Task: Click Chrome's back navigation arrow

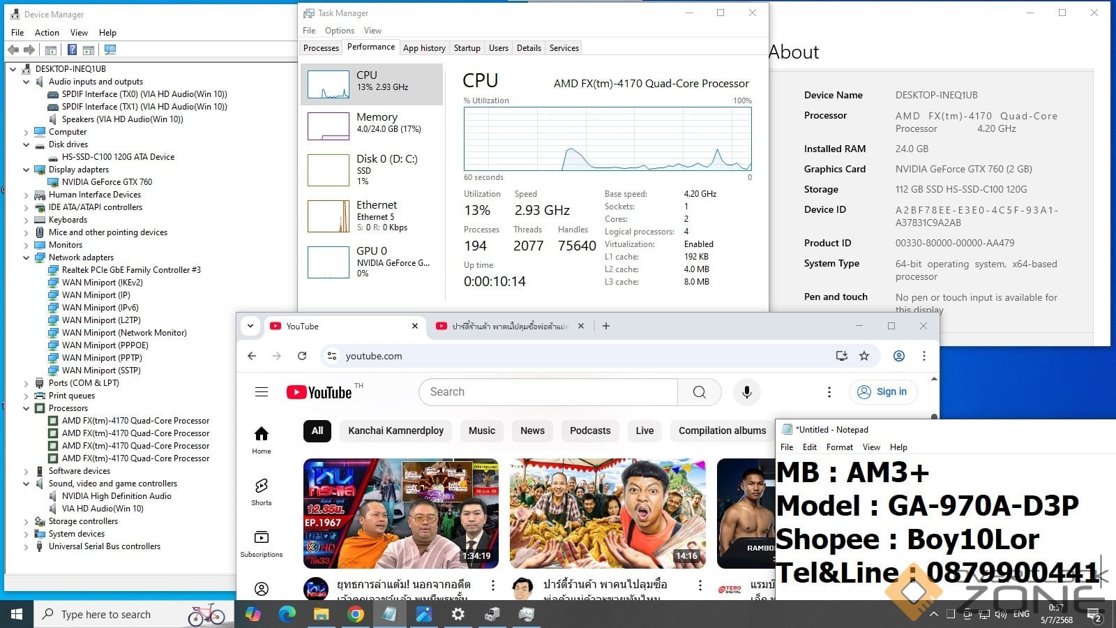Action: coord(252,356)
